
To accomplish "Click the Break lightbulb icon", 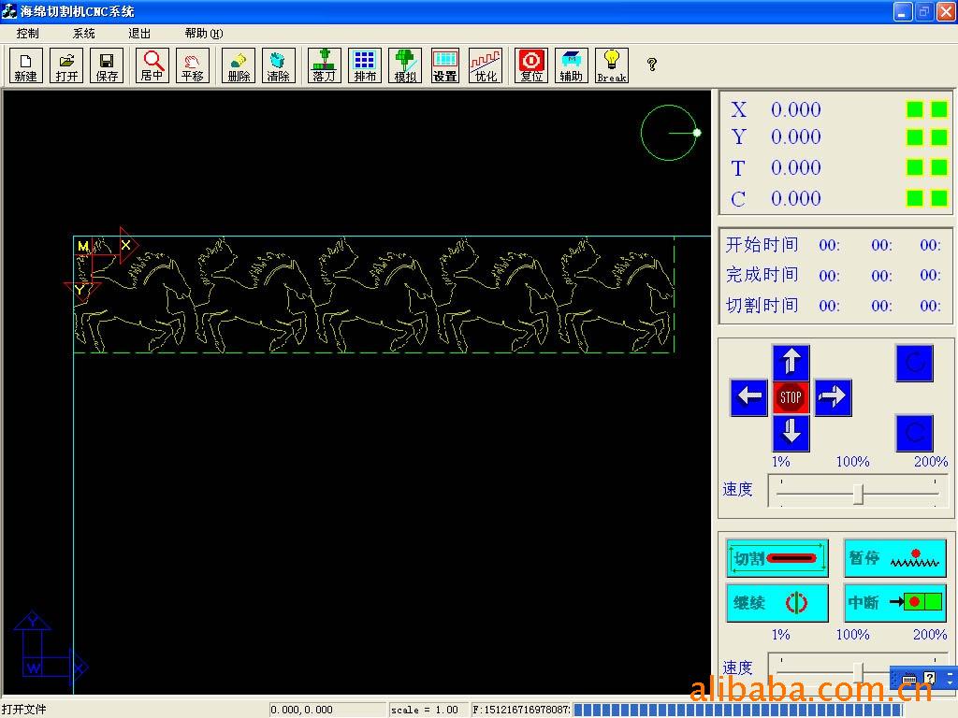I will click(611, 65).
